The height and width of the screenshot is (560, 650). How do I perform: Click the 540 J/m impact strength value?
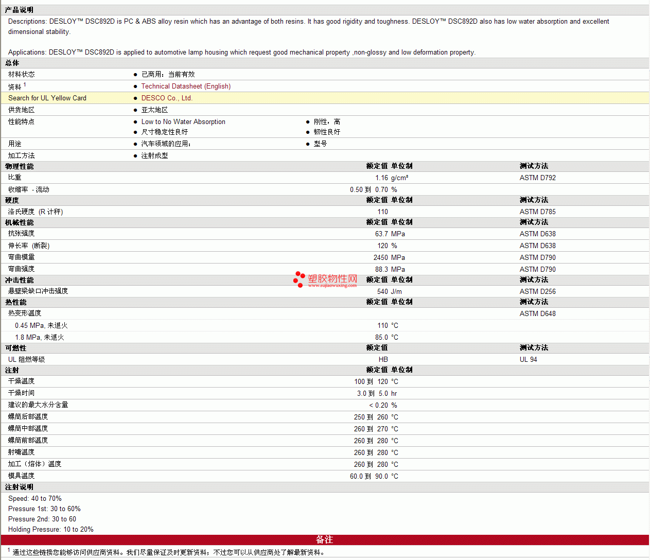pos(390,292)
